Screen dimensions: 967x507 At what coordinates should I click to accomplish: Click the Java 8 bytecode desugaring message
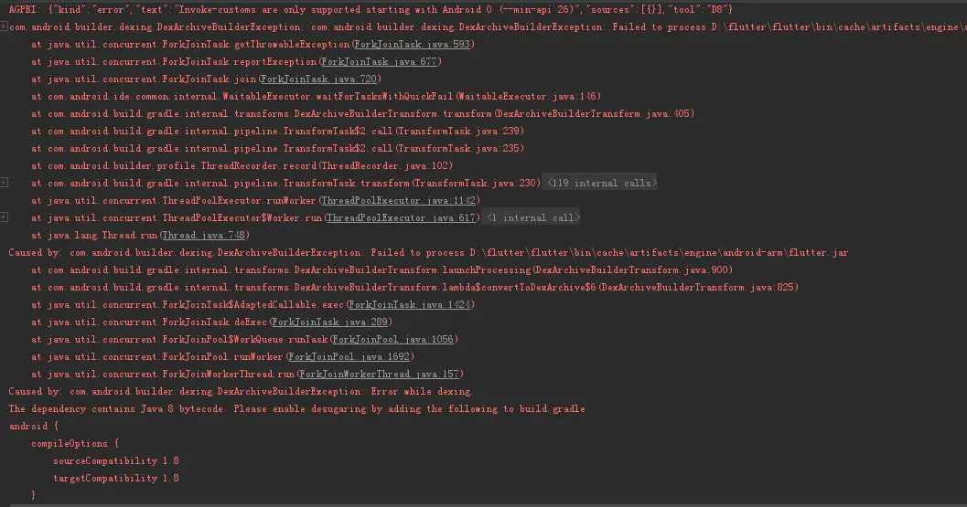pyautogui.click(x=296, y=408)
